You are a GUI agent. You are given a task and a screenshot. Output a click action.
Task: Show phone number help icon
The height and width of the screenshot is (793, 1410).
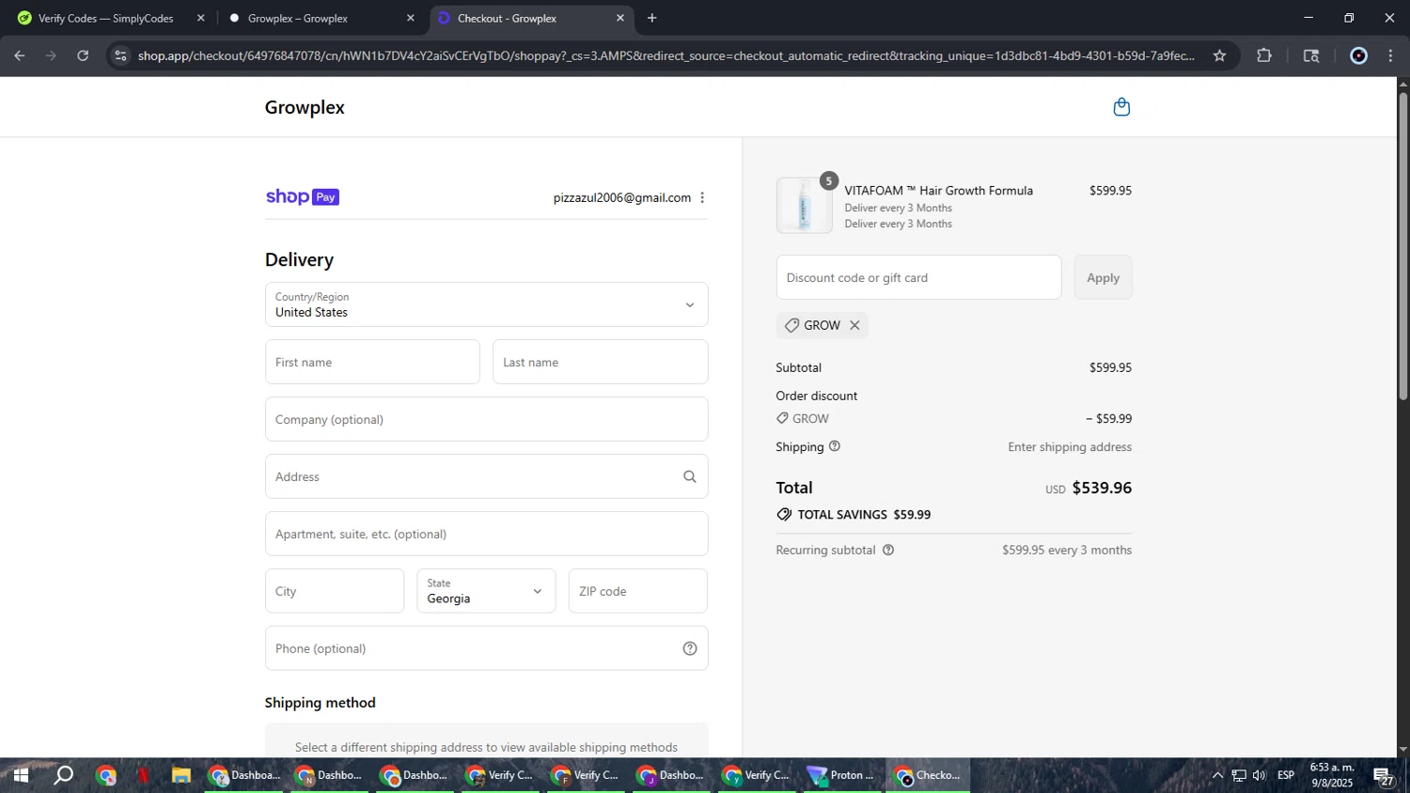point(690,648)
